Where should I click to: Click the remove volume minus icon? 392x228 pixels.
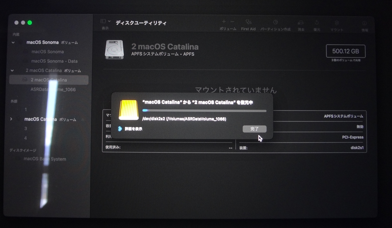click(232, 22)
